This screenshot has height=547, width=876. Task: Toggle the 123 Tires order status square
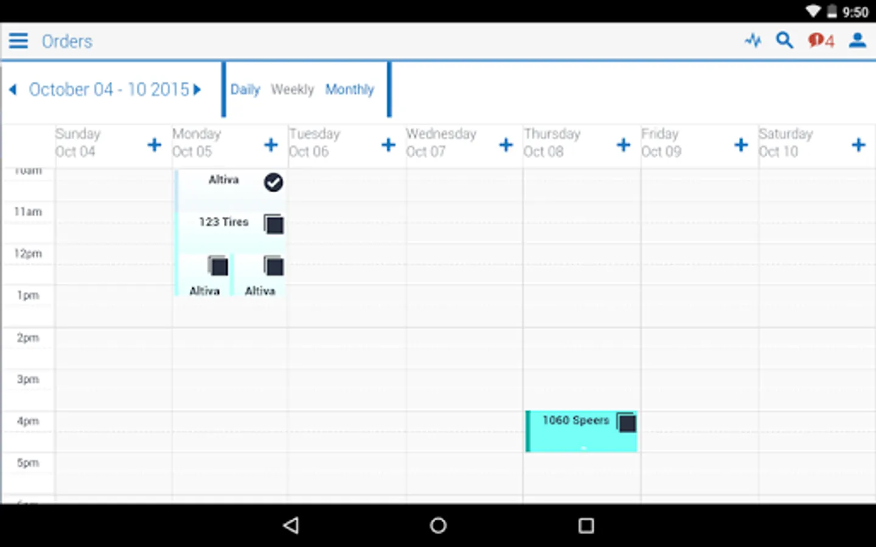point(274,224)
